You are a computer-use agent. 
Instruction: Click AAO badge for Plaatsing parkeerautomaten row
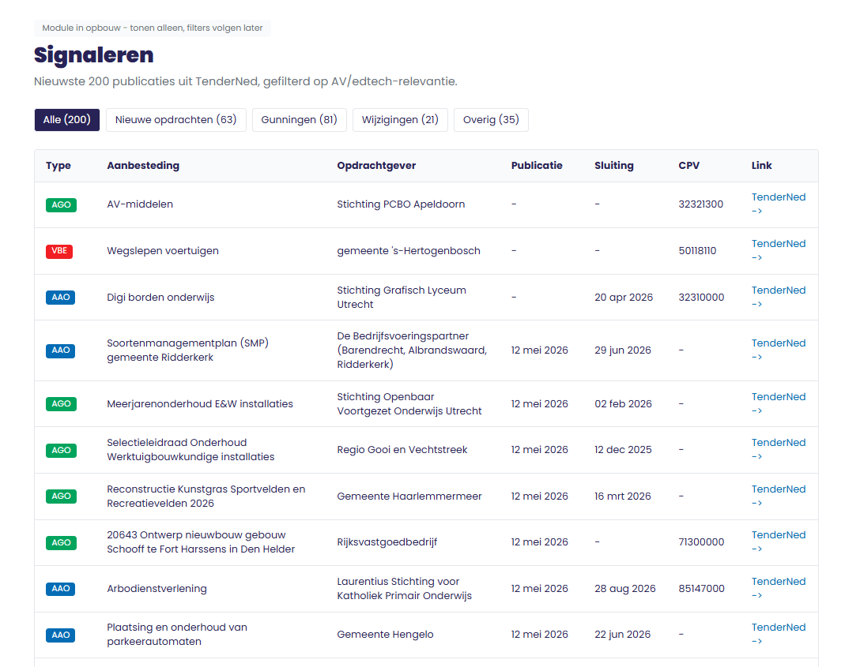pos(60,635)
